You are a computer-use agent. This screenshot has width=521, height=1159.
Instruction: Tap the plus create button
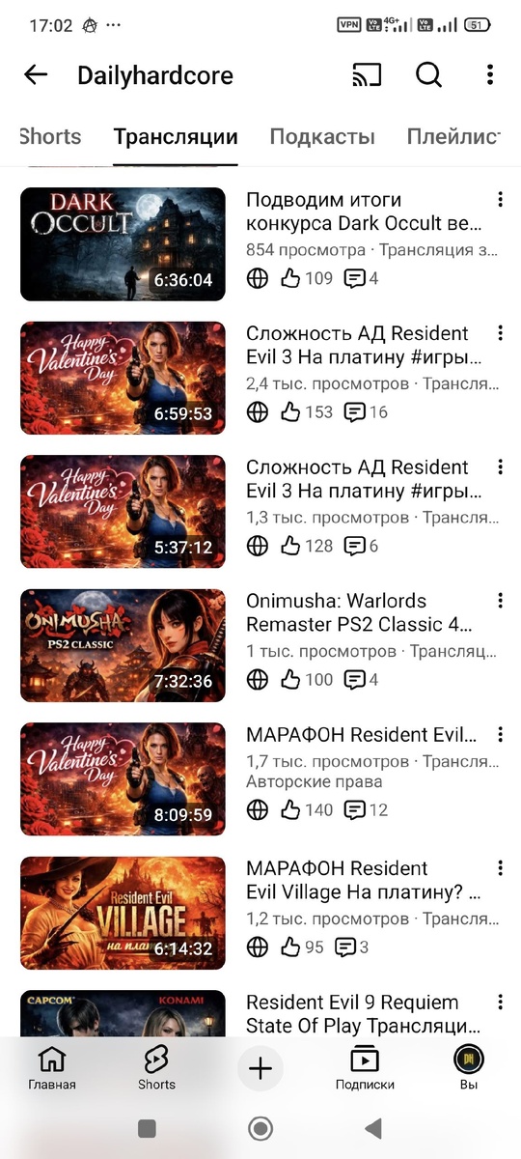point(260,1068)
